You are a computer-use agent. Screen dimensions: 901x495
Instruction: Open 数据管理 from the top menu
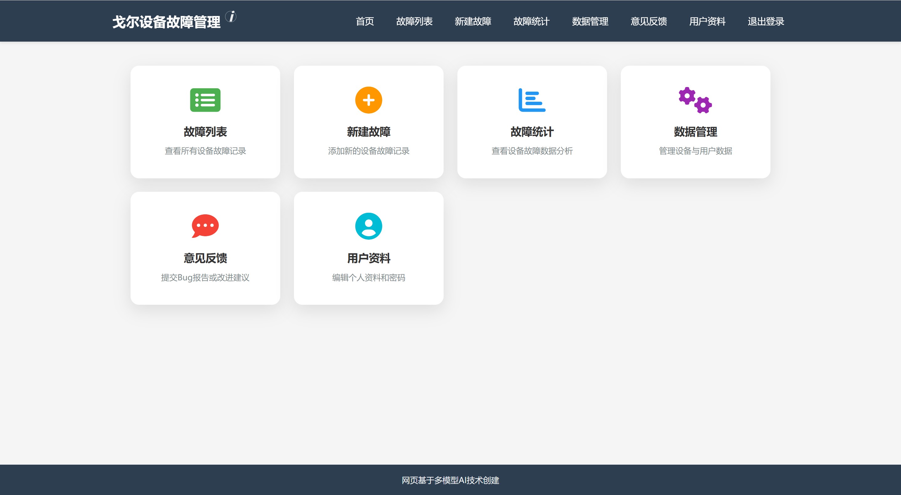click(x=590, y=22)
